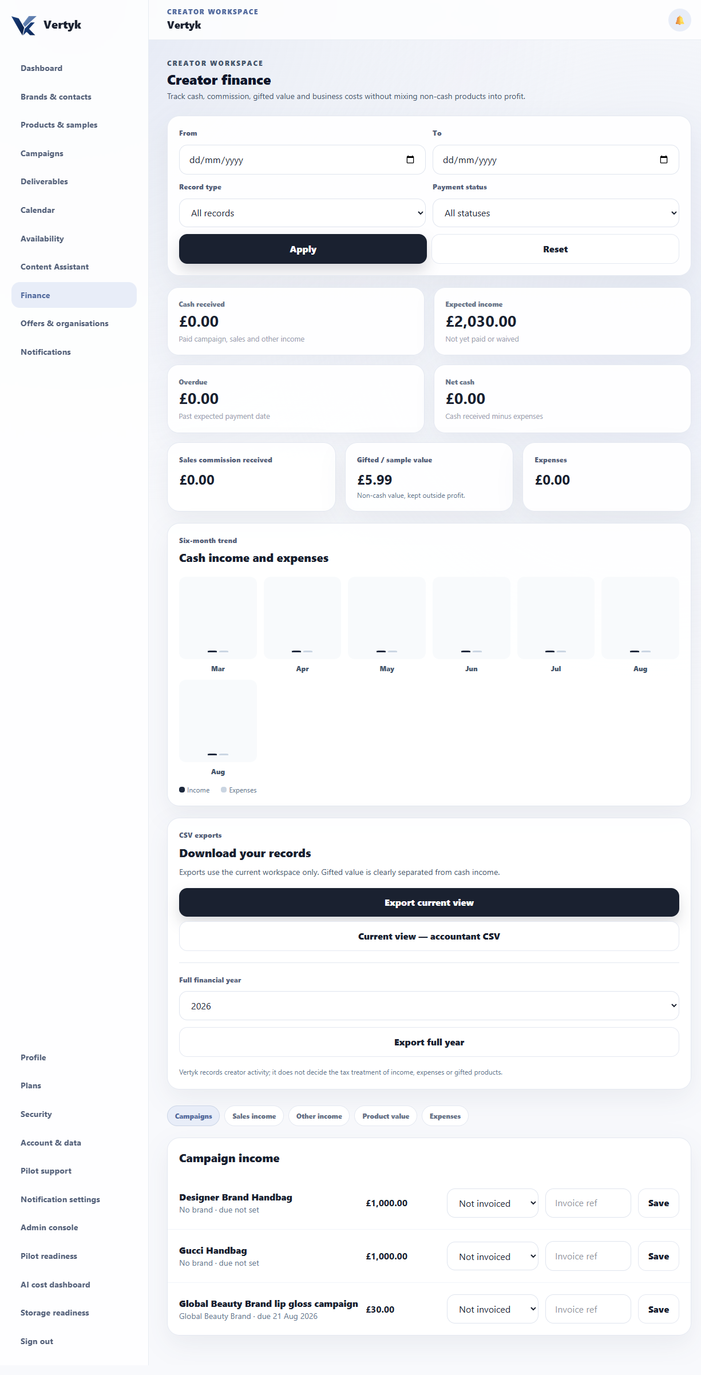Screen dimensions: 701x1375
Task: Click Export full year
Action: pyautogui.click(x=429, y=1042)
